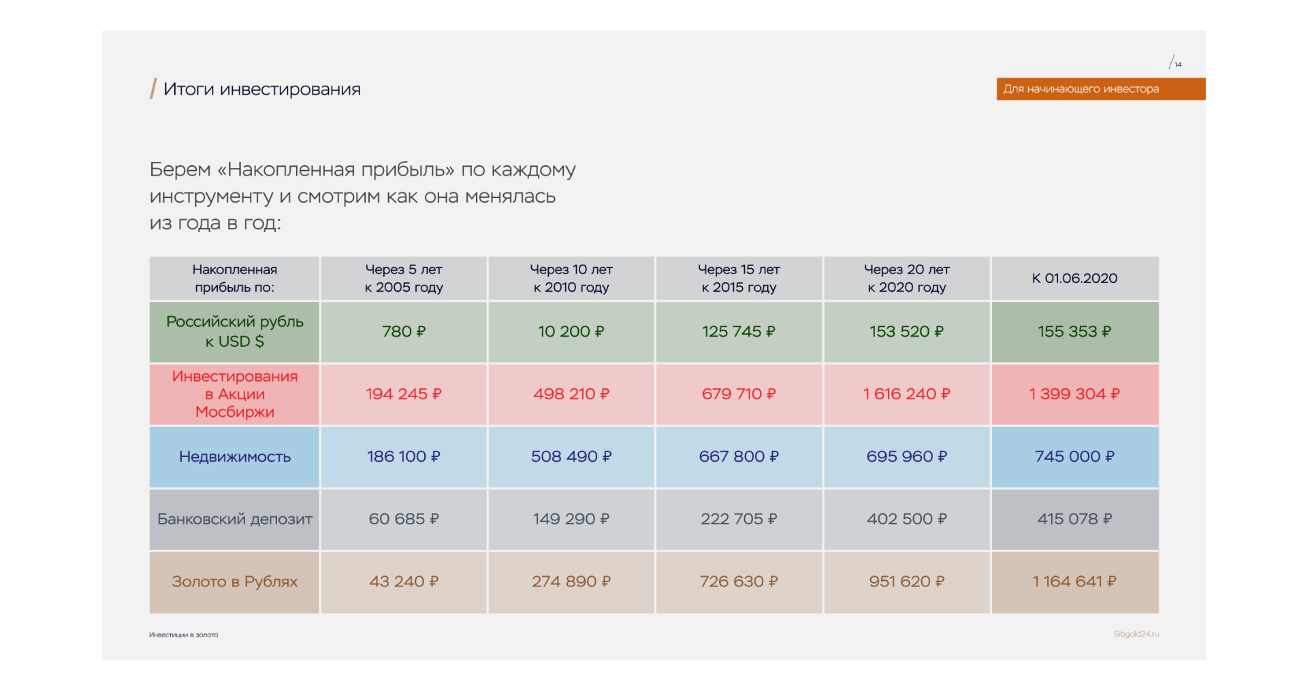Screen dimensions: 1308x691
Task: Click the 'Инвестиции в золото' footer text
Action: [184, 635]
